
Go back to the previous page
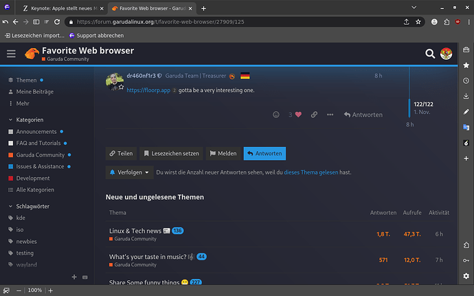pos(15,22)
